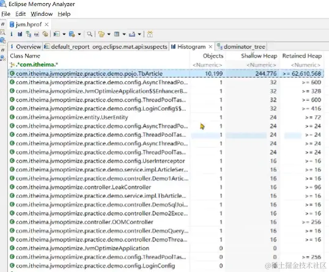Open the dominator tree toolbar icon
This screenshot has width=329, height=272.
click(29, 34)
